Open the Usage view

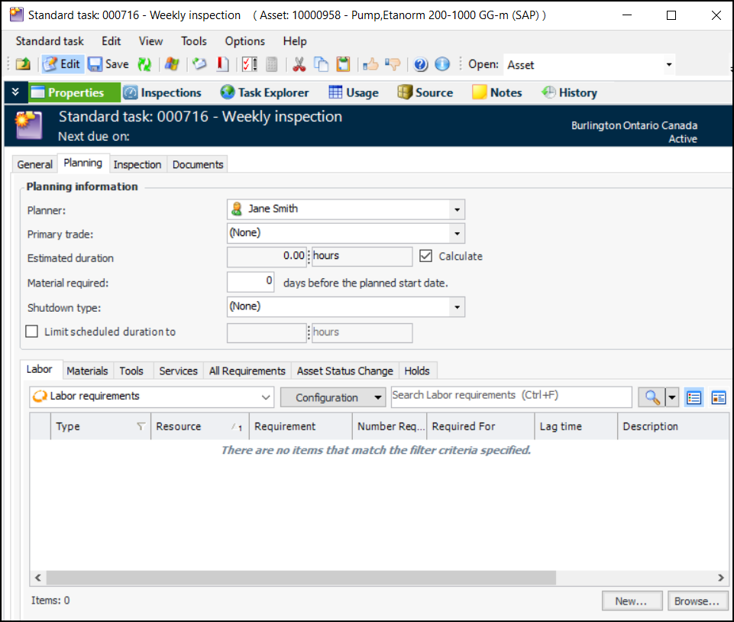(x=354, y=92)
